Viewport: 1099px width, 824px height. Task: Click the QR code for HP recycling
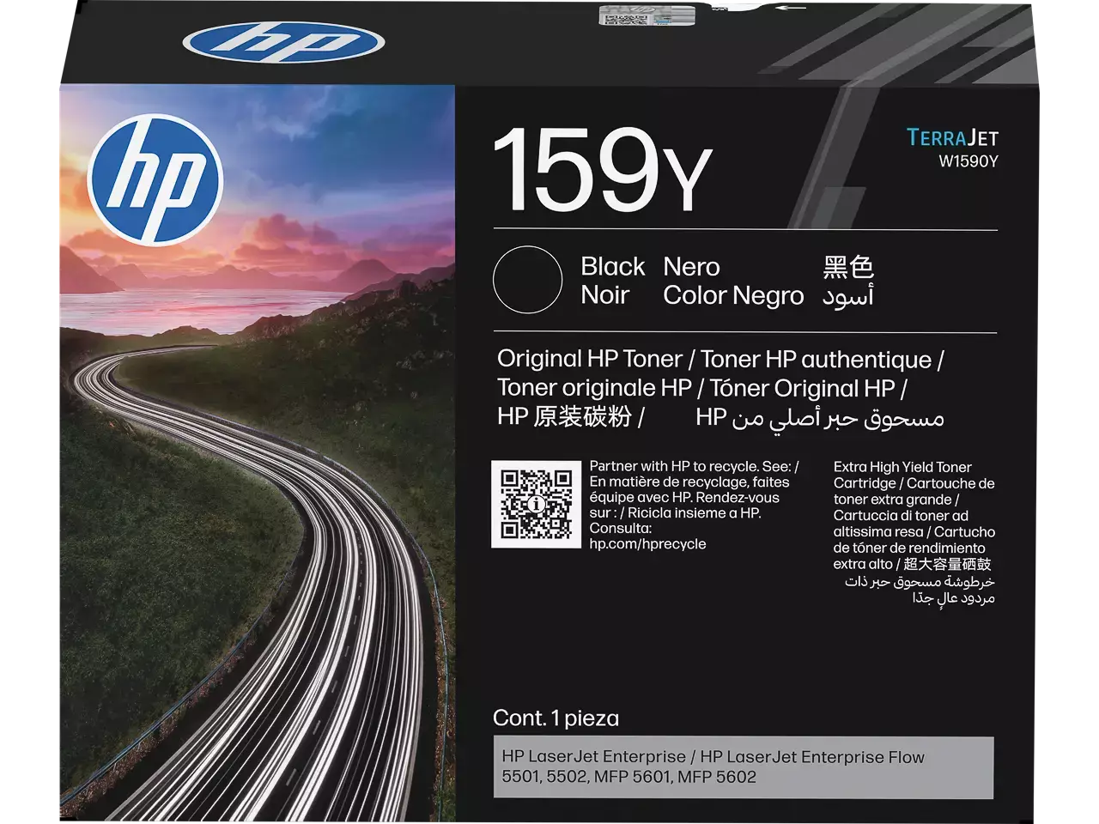point(536,504)
